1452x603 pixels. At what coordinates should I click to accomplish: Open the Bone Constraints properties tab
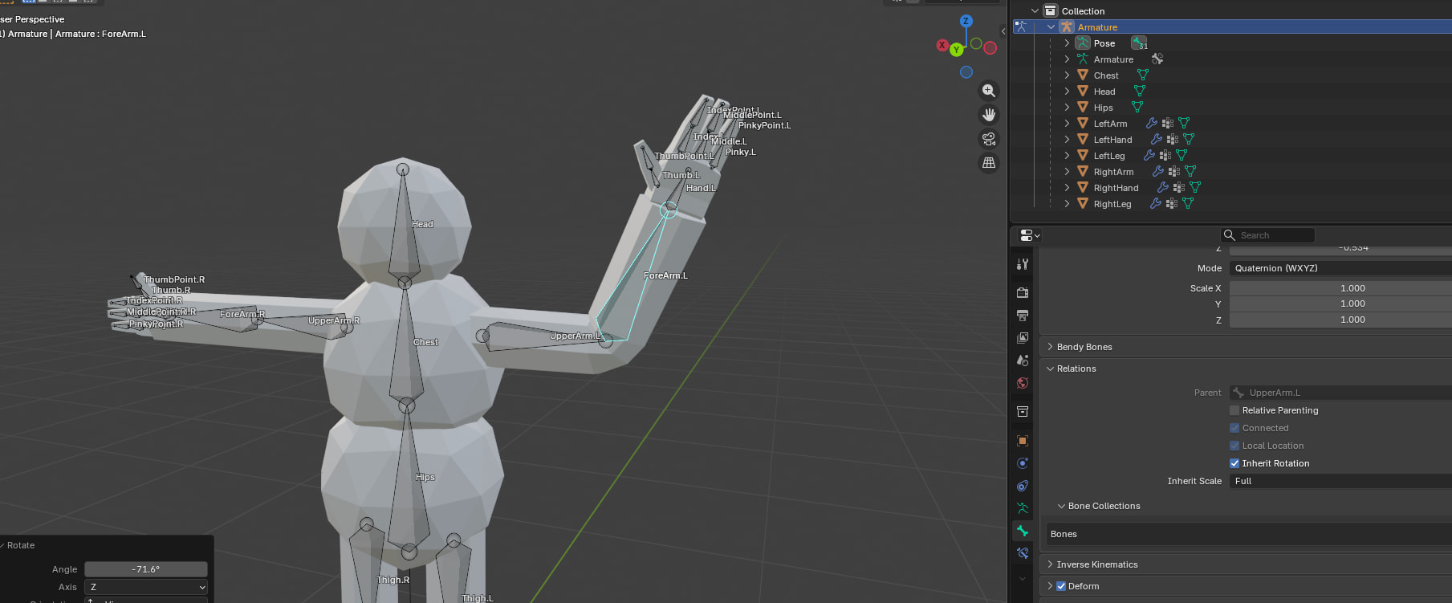(1022, 553)
